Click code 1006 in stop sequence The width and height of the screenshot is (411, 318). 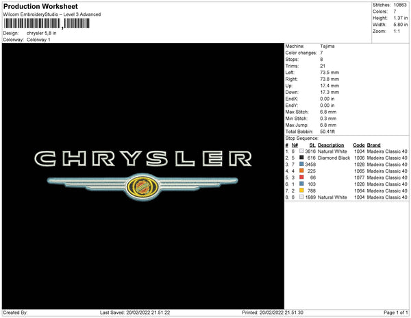coord(360,158)
